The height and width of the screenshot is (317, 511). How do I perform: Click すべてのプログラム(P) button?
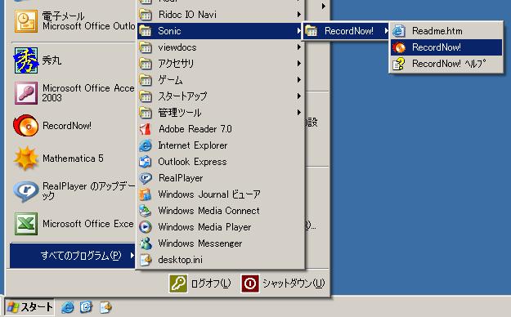(x=73, y=256)
